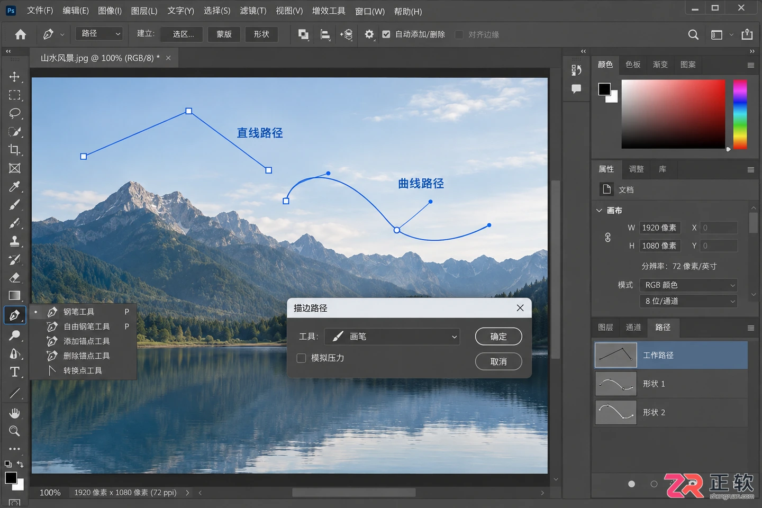This screenshot has height=508, width=762.
Task: Open the 文件(F) menu
Action: 40,11
